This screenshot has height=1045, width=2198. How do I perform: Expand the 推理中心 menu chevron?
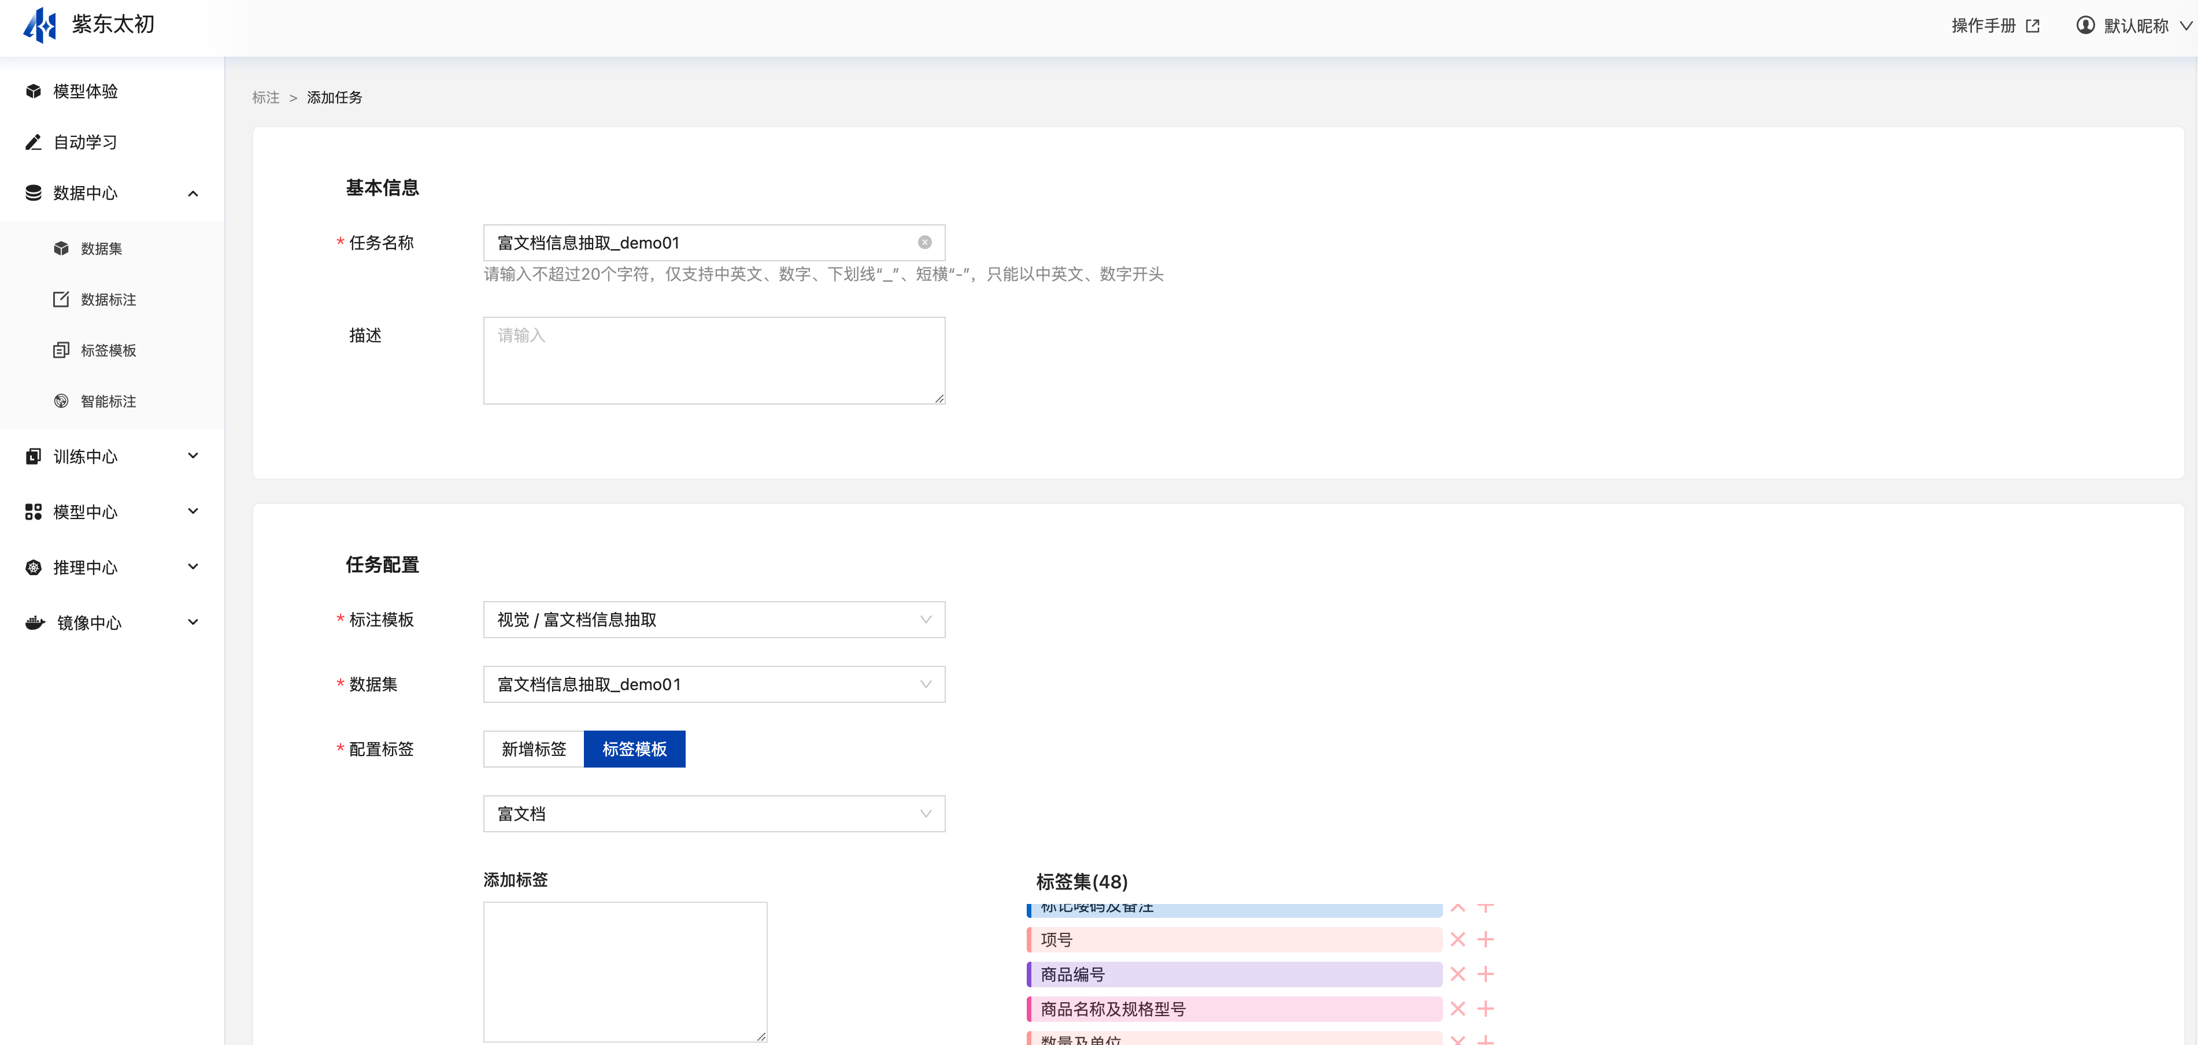pos(193,566)
